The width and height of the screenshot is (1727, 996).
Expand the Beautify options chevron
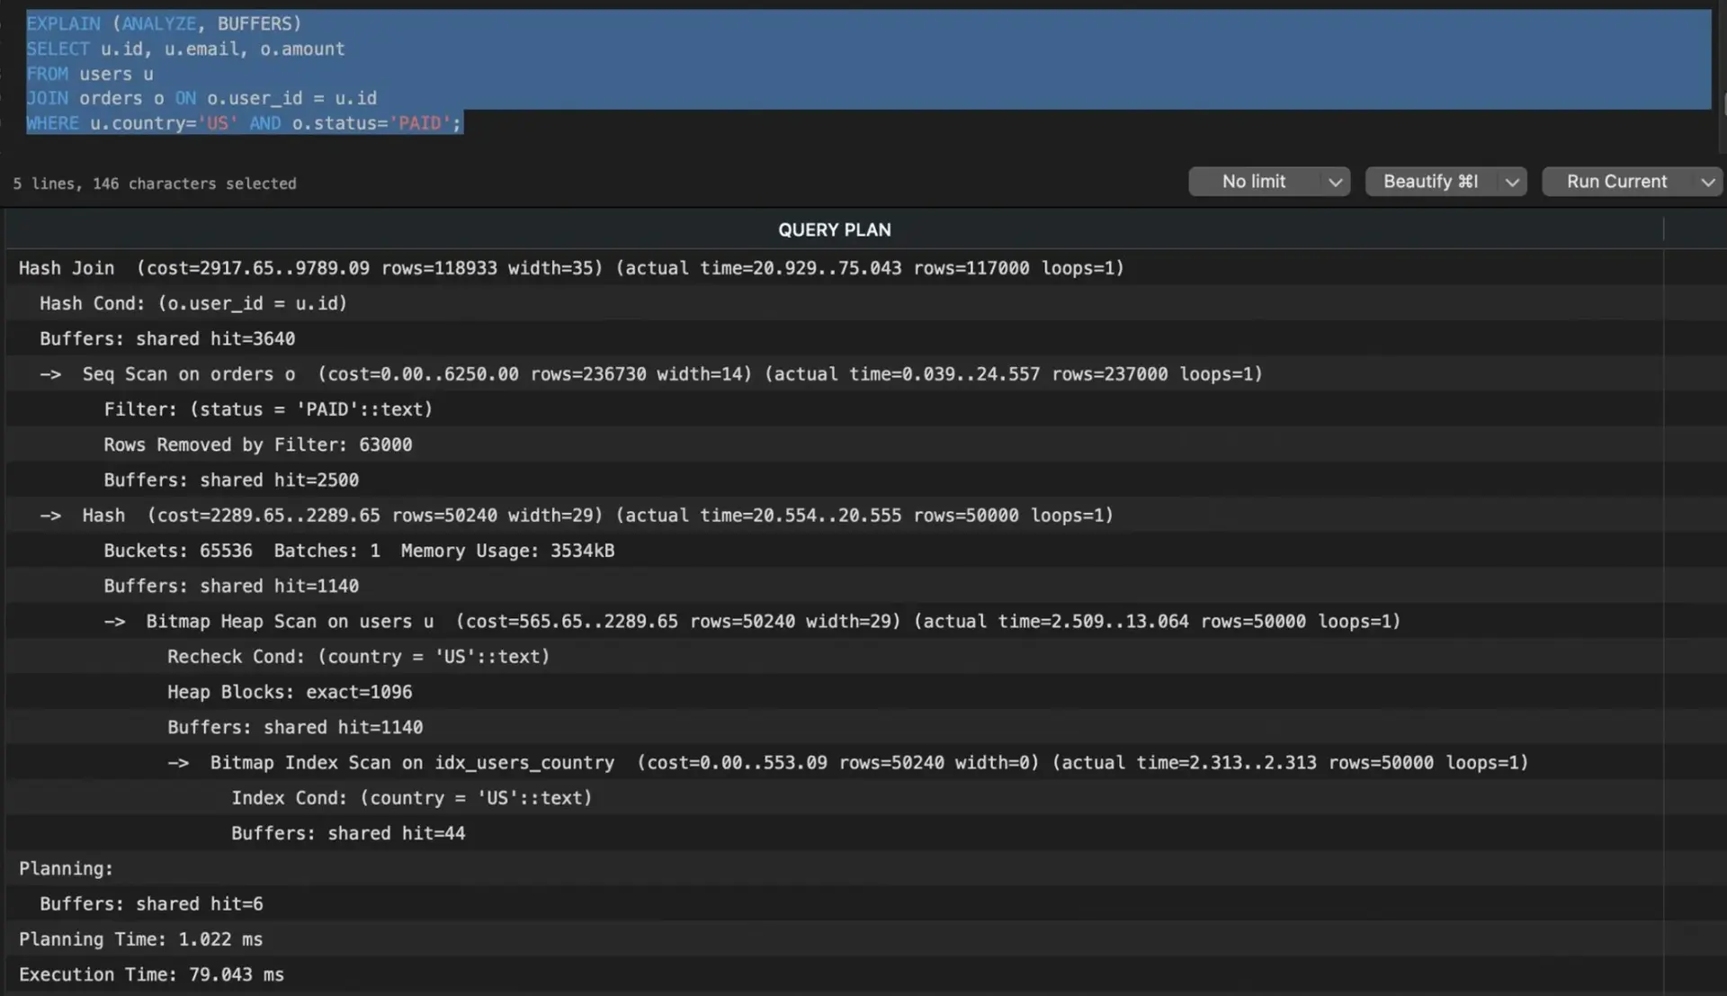point(1510,181)
